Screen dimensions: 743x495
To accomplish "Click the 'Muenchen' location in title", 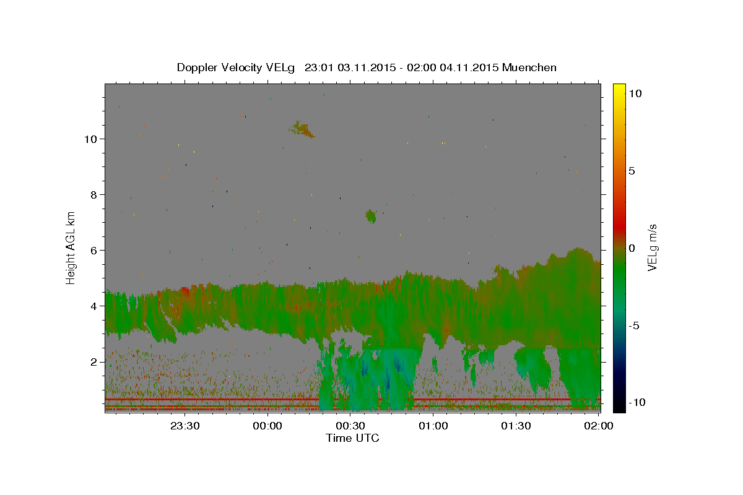I will click(x=529, y=67).
